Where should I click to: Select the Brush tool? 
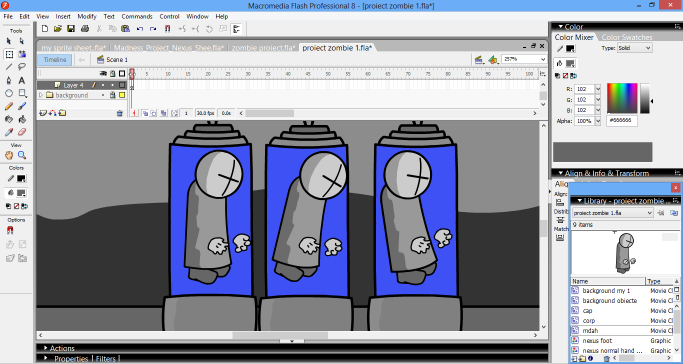[x=22, y=106]
